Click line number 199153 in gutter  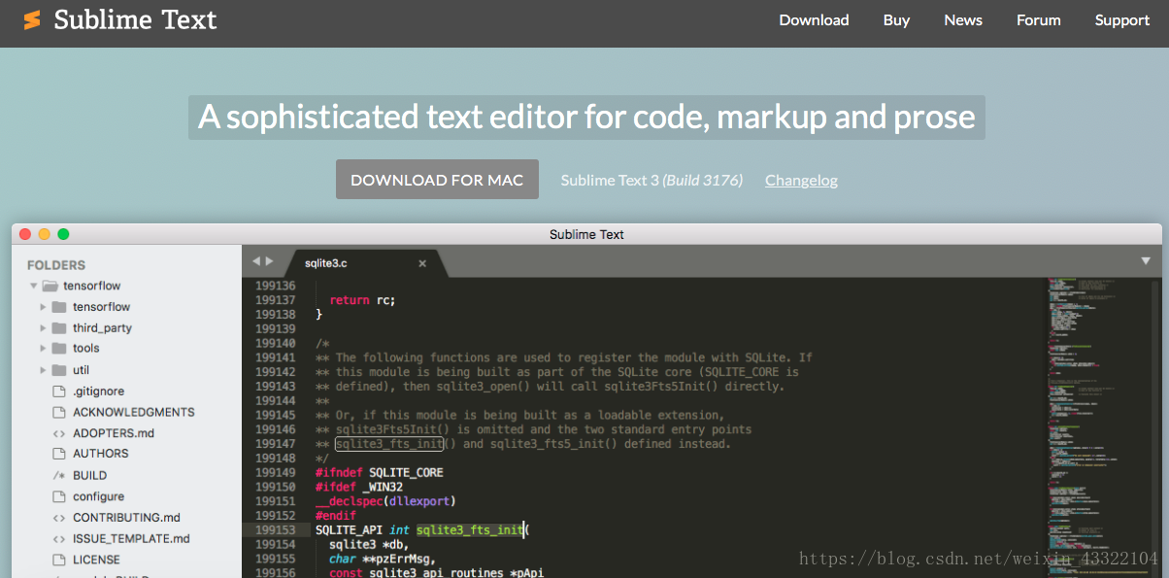(x=276, y=529)
